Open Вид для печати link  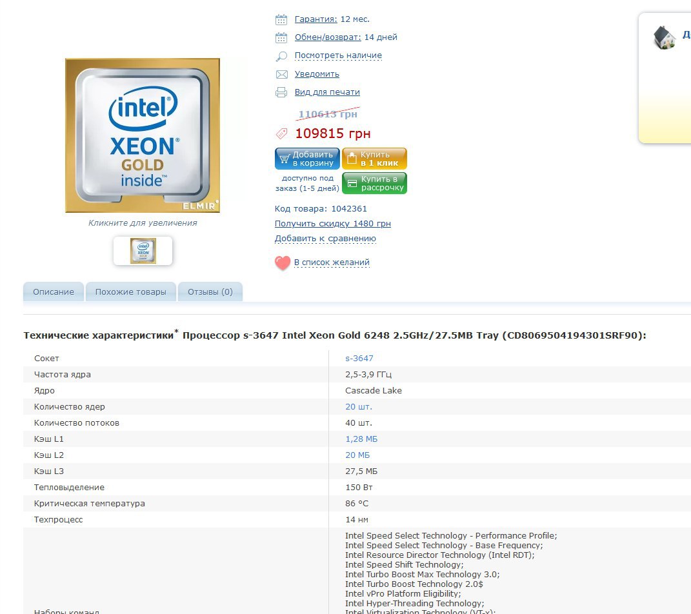click(327, 92)
